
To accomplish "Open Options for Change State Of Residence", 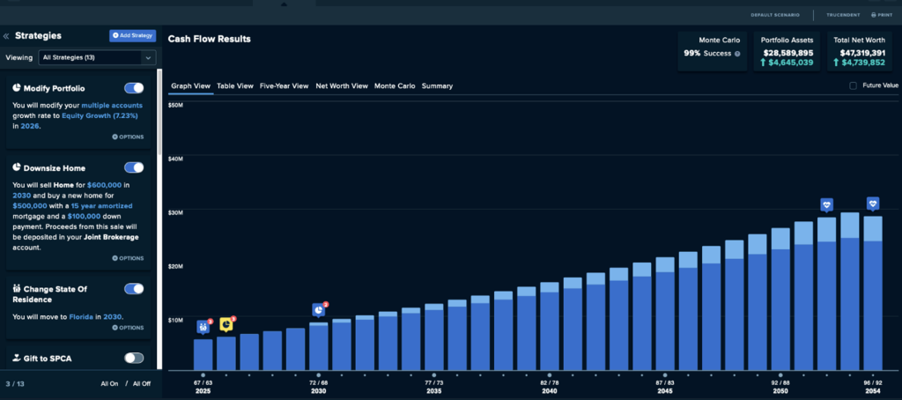I will pos(128,328).
